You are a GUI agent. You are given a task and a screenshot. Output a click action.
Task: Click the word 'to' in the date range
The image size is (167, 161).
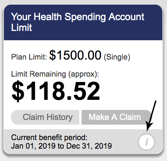click(61, 146)
